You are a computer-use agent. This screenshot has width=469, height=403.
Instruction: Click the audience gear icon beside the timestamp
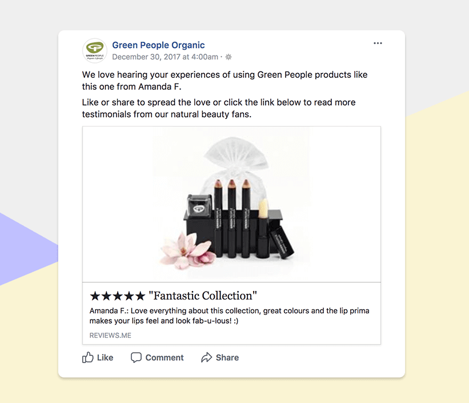[229, 57]
